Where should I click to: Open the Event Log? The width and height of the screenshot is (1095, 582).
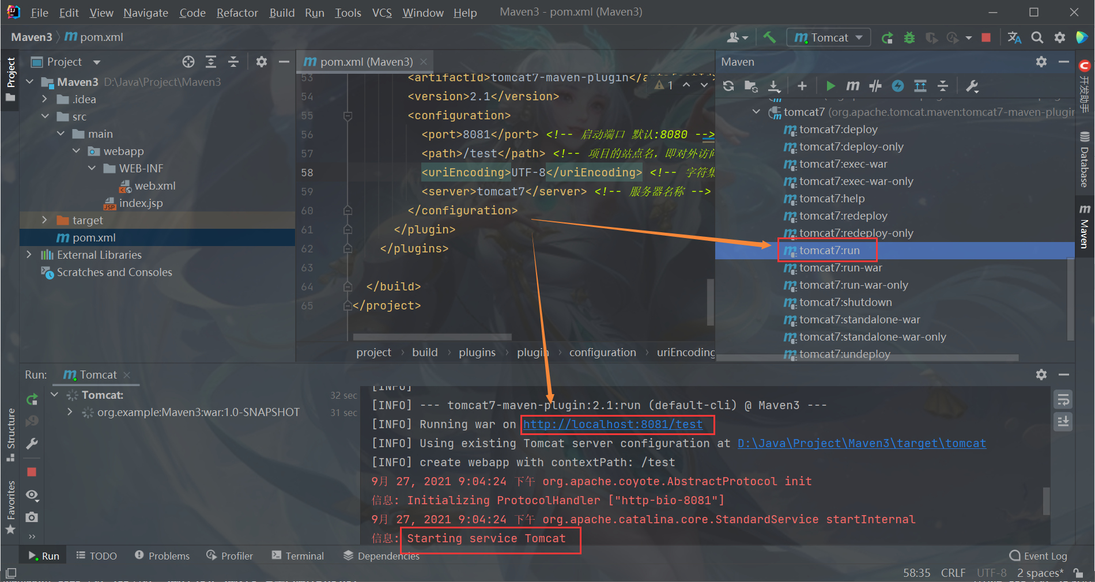[x=1039, y=556]
